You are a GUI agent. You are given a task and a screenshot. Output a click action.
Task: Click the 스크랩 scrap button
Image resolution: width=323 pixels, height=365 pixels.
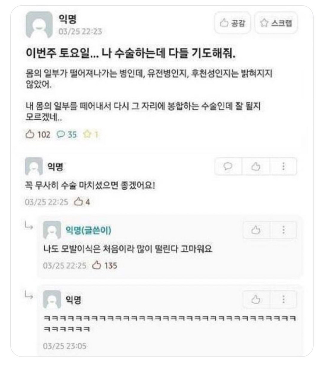click(x=276, y=23)
